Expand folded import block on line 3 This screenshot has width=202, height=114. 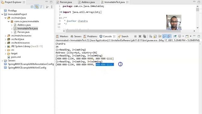tap(61, 12)
